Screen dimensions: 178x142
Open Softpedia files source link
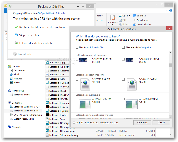pos(45,13)
